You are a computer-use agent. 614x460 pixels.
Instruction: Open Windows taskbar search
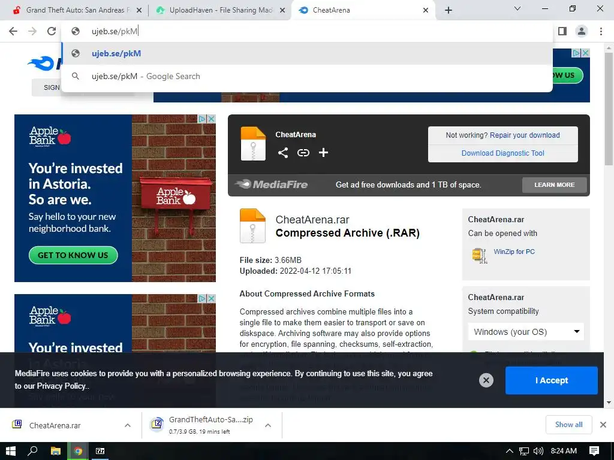tap(33, 451)
